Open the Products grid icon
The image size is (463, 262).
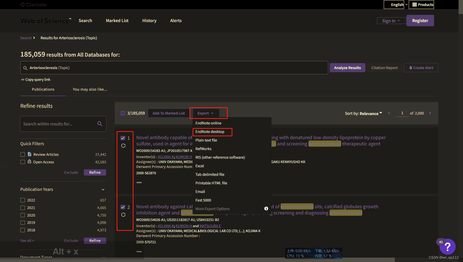[415, 5]
